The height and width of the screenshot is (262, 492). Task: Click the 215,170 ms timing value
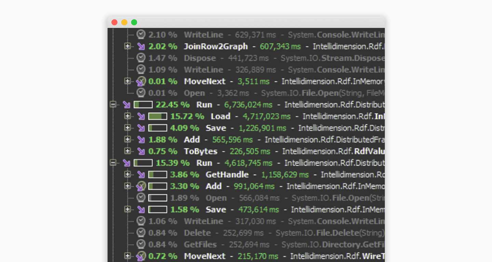(258, 256)
